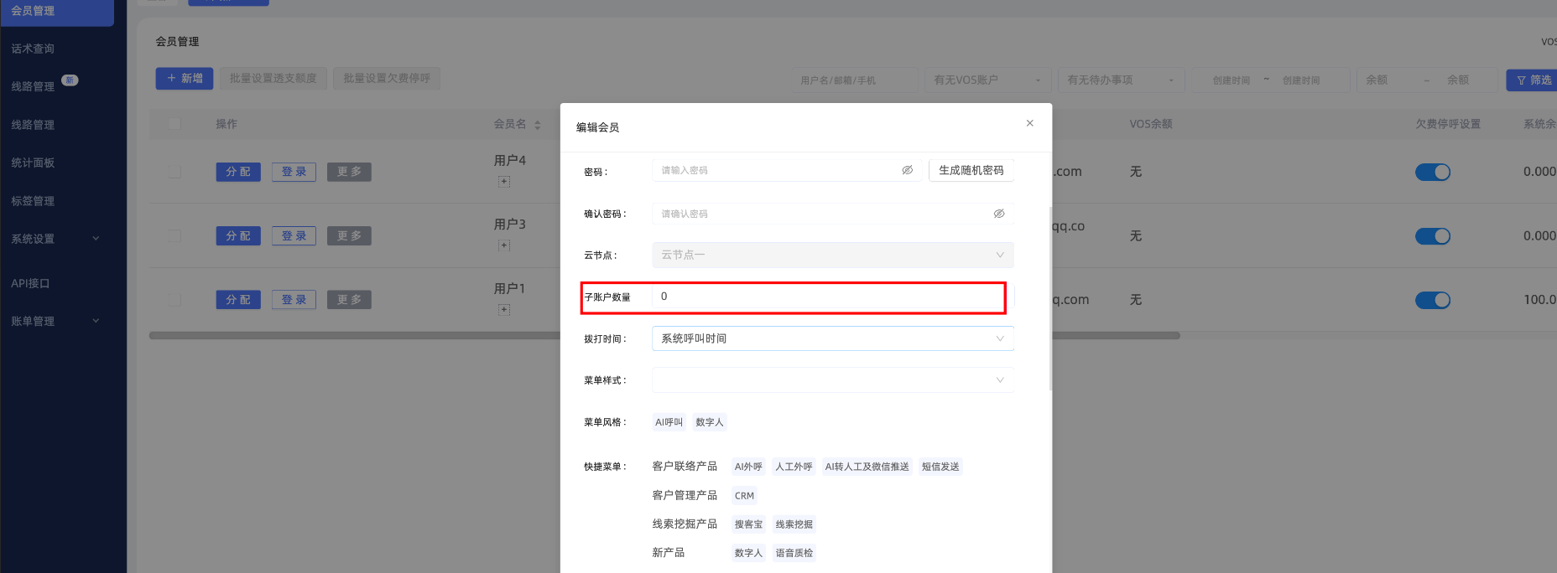The height and width of the screenshot is (573, 1557).
Task: Toggle 欠费停呼 switch for 用户3
Action: coord(1432,236)
